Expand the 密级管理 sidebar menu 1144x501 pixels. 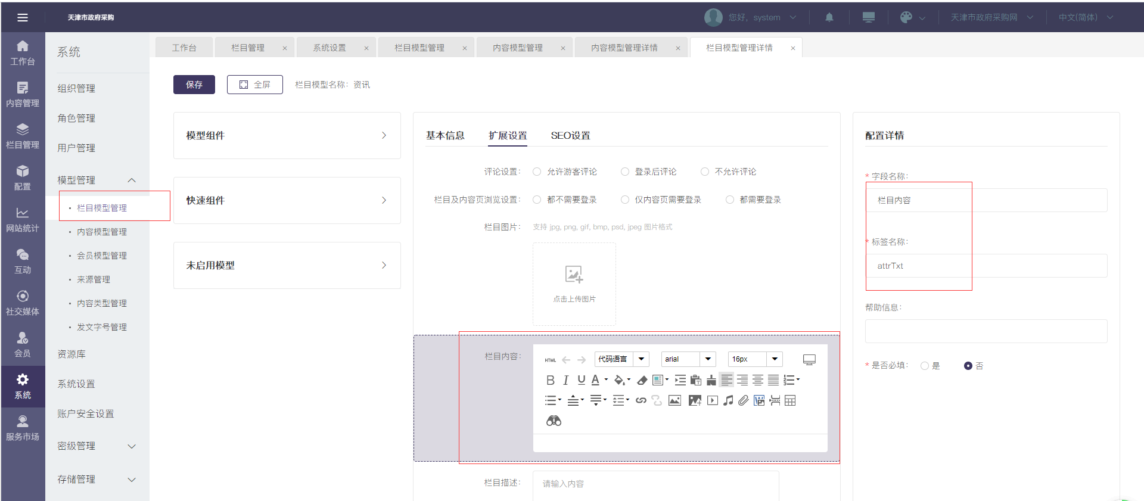97,446
